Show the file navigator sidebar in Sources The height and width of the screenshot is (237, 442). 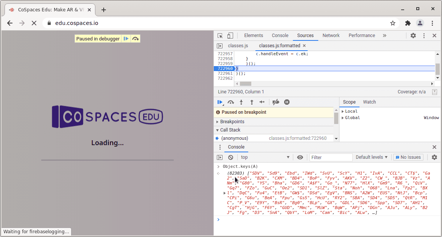pyautogui.click(x=220, y=46)
